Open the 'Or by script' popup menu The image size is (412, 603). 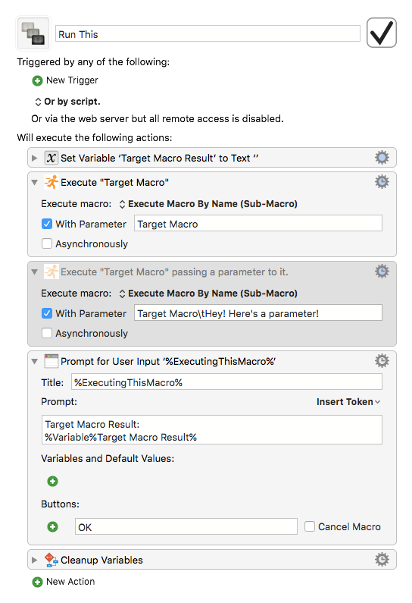(67, 102)
